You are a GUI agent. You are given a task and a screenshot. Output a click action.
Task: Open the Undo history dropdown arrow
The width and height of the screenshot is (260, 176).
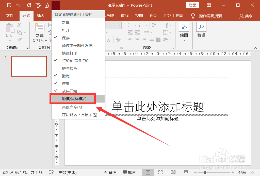point(23,5)
